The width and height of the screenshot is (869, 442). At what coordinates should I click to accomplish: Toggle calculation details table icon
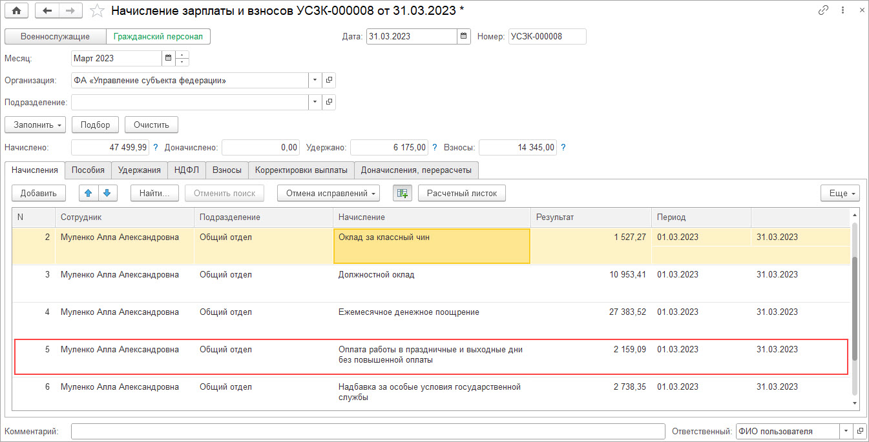403,193
